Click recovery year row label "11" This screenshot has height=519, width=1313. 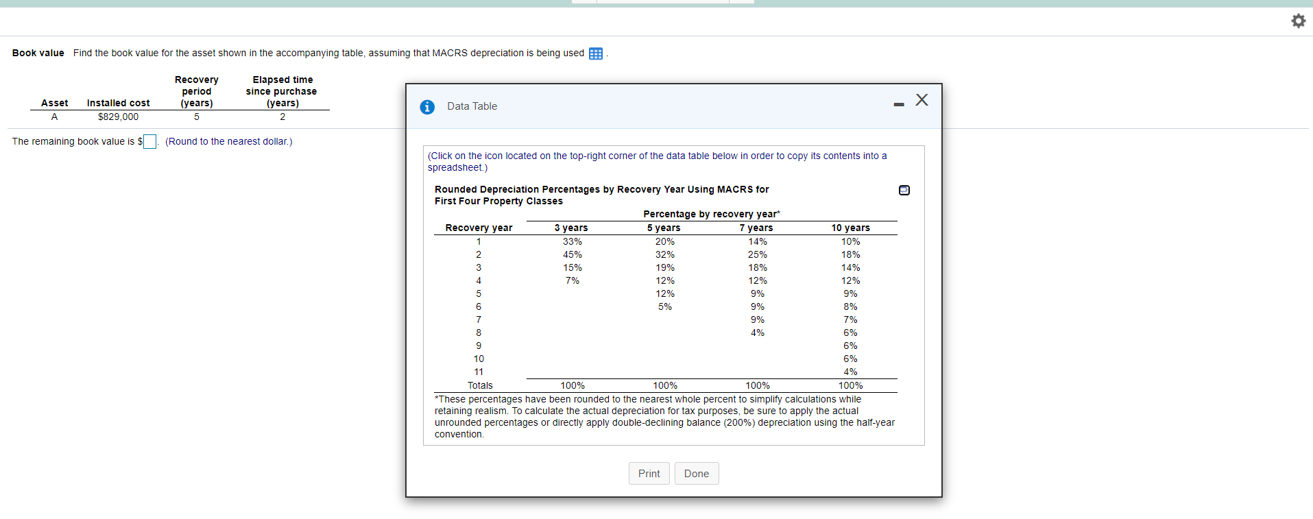[x=479, y=372]
